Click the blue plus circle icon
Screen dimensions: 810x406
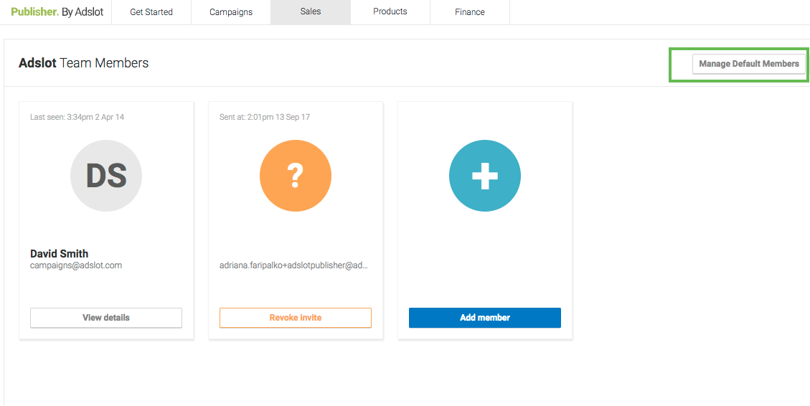coord(484,176)
